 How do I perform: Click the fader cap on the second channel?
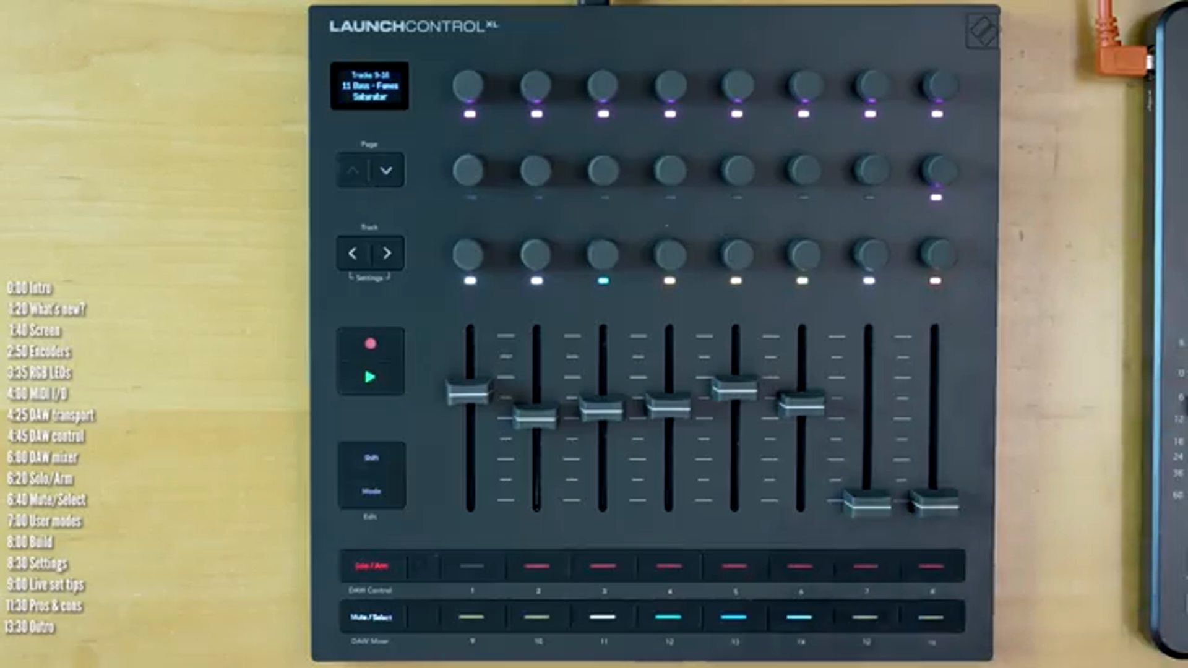click(535, 416)
